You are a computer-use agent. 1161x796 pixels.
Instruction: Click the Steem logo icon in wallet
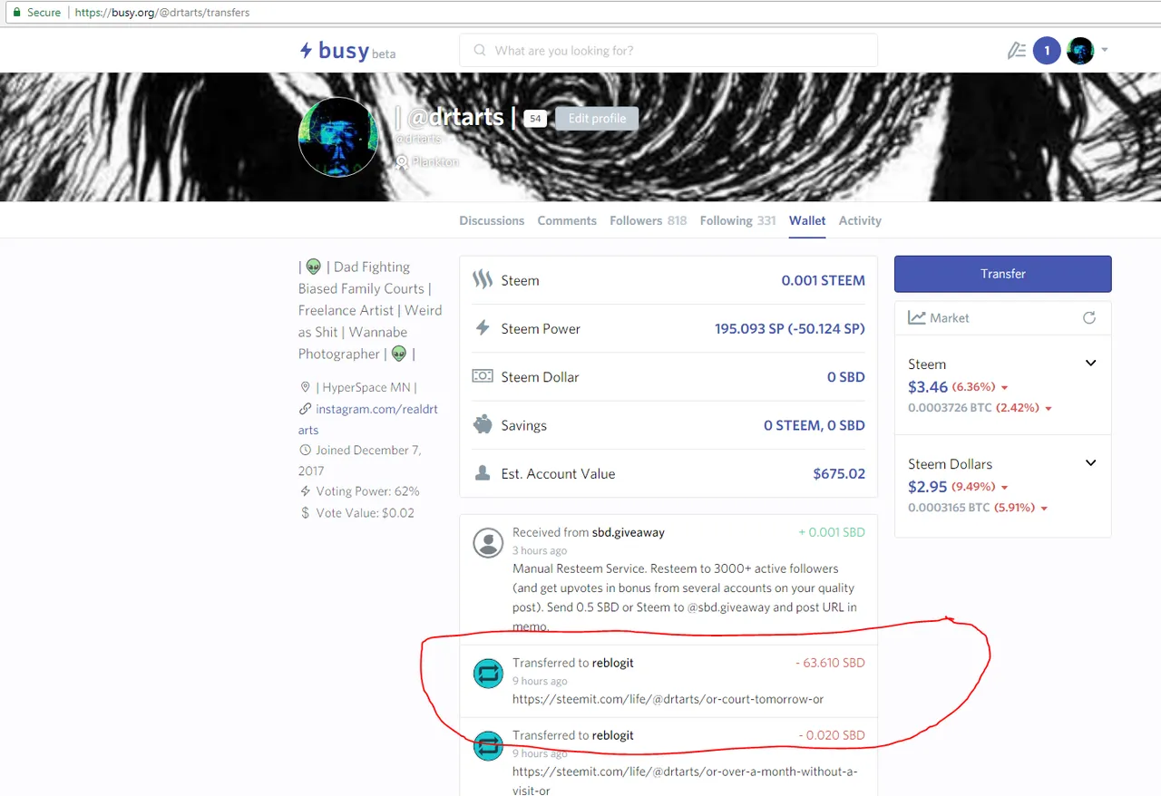click(x=483, y=280)
